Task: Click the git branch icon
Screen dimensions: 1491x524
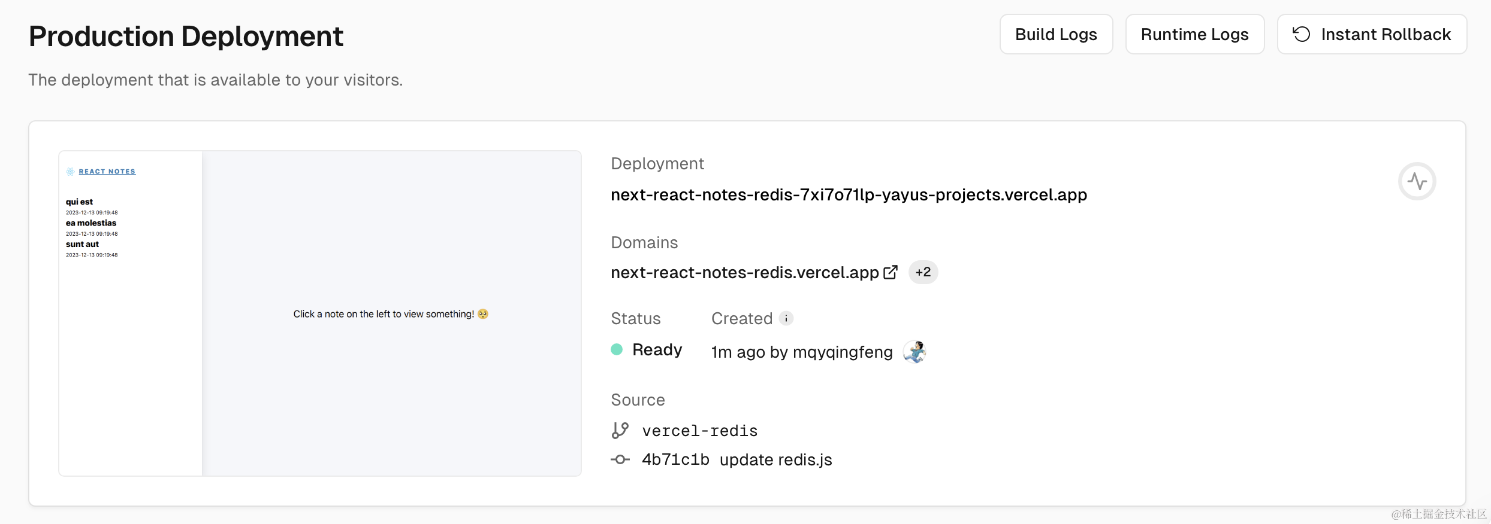Action: [x=620, y=431]
